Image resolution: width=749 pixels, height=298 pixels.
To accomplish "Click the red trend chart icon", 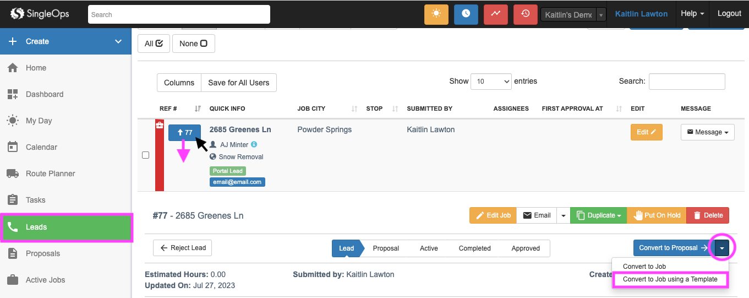I will pos(495,14).
